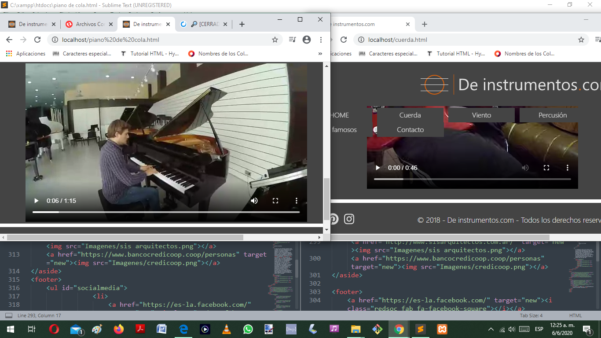Open Nombres de los Col... bookmark in front window
The width and height of the screenshot is (601, 338).
click(x=218, y=54)
